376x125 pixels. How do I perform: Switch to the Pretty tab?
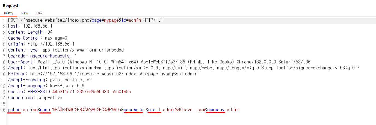coord(9,13)
